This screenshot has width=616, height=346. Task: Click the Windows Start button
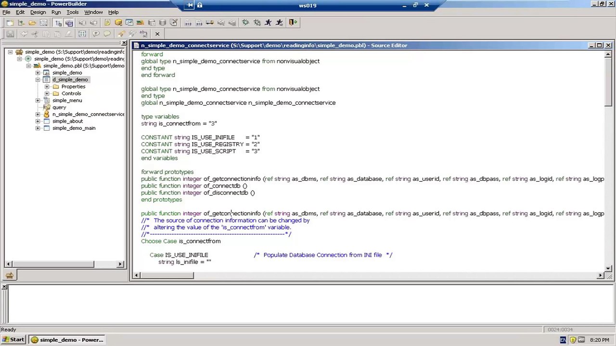coord(13,340)
